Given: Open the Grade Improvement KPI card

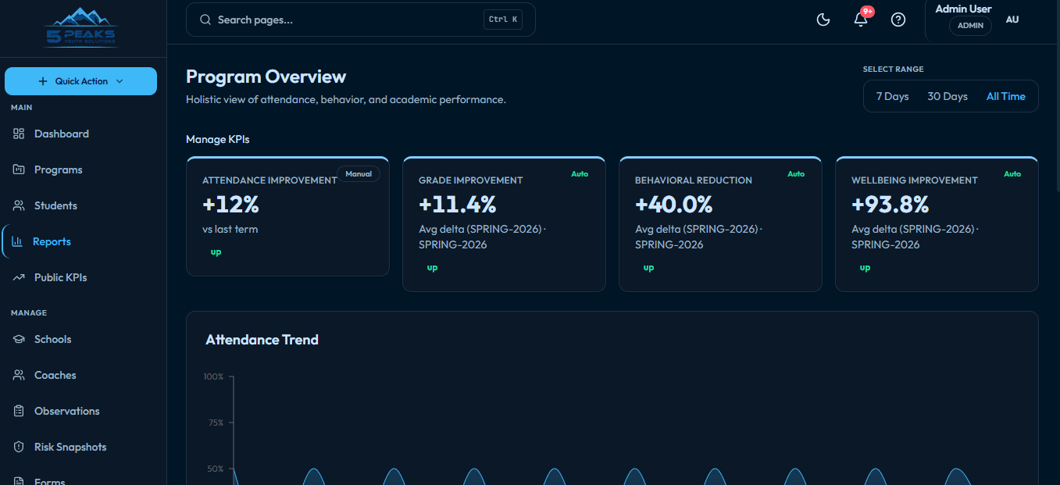Looking at the screenshot, I should 504,224.
